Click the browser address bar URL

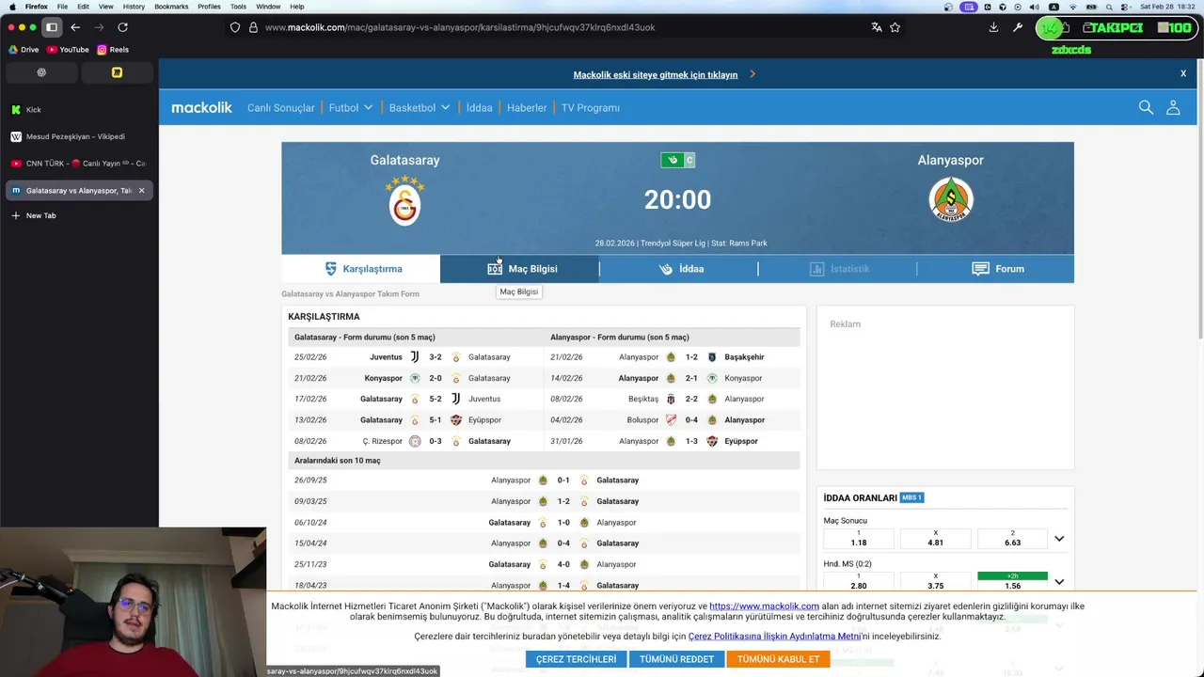tap(460, 27)
